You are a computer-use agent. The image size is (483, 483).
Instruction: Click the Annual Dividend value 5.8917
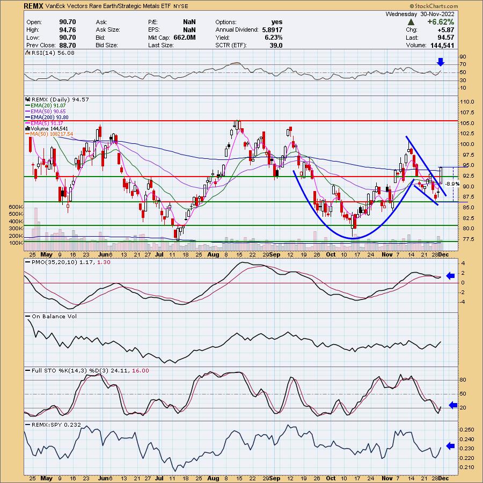pos(272,30)
